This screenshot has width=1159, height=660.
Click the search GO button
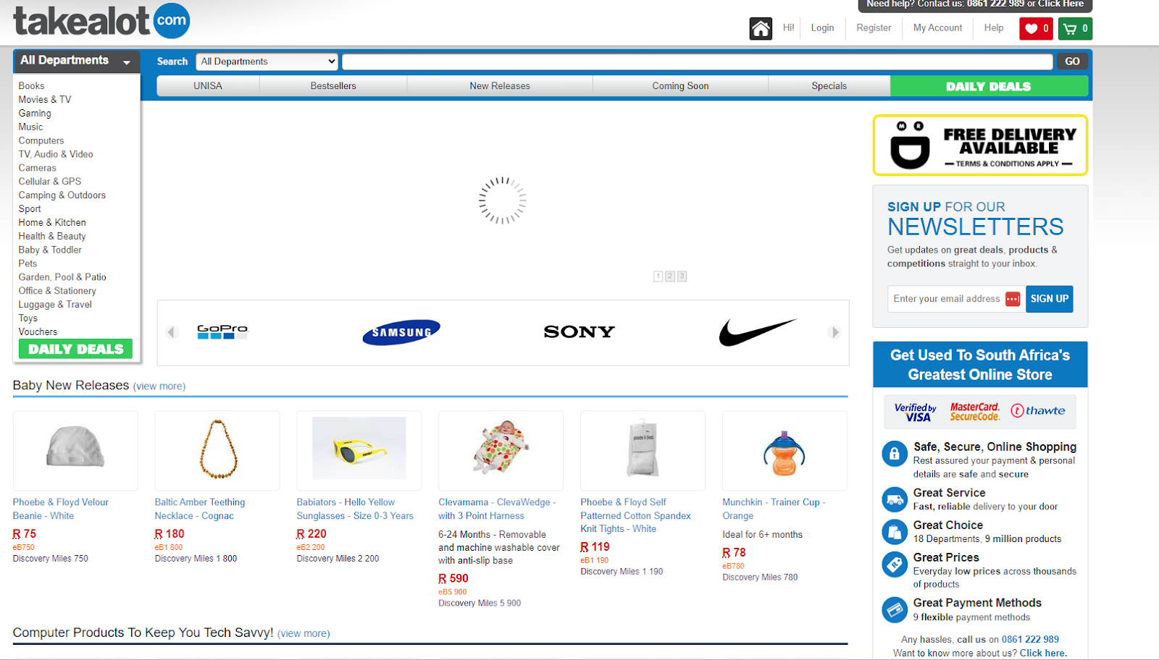click(1073, 62)
